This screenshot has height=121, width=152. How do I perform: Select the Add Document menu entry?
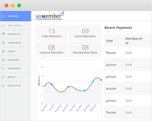(x=16, y=60)
